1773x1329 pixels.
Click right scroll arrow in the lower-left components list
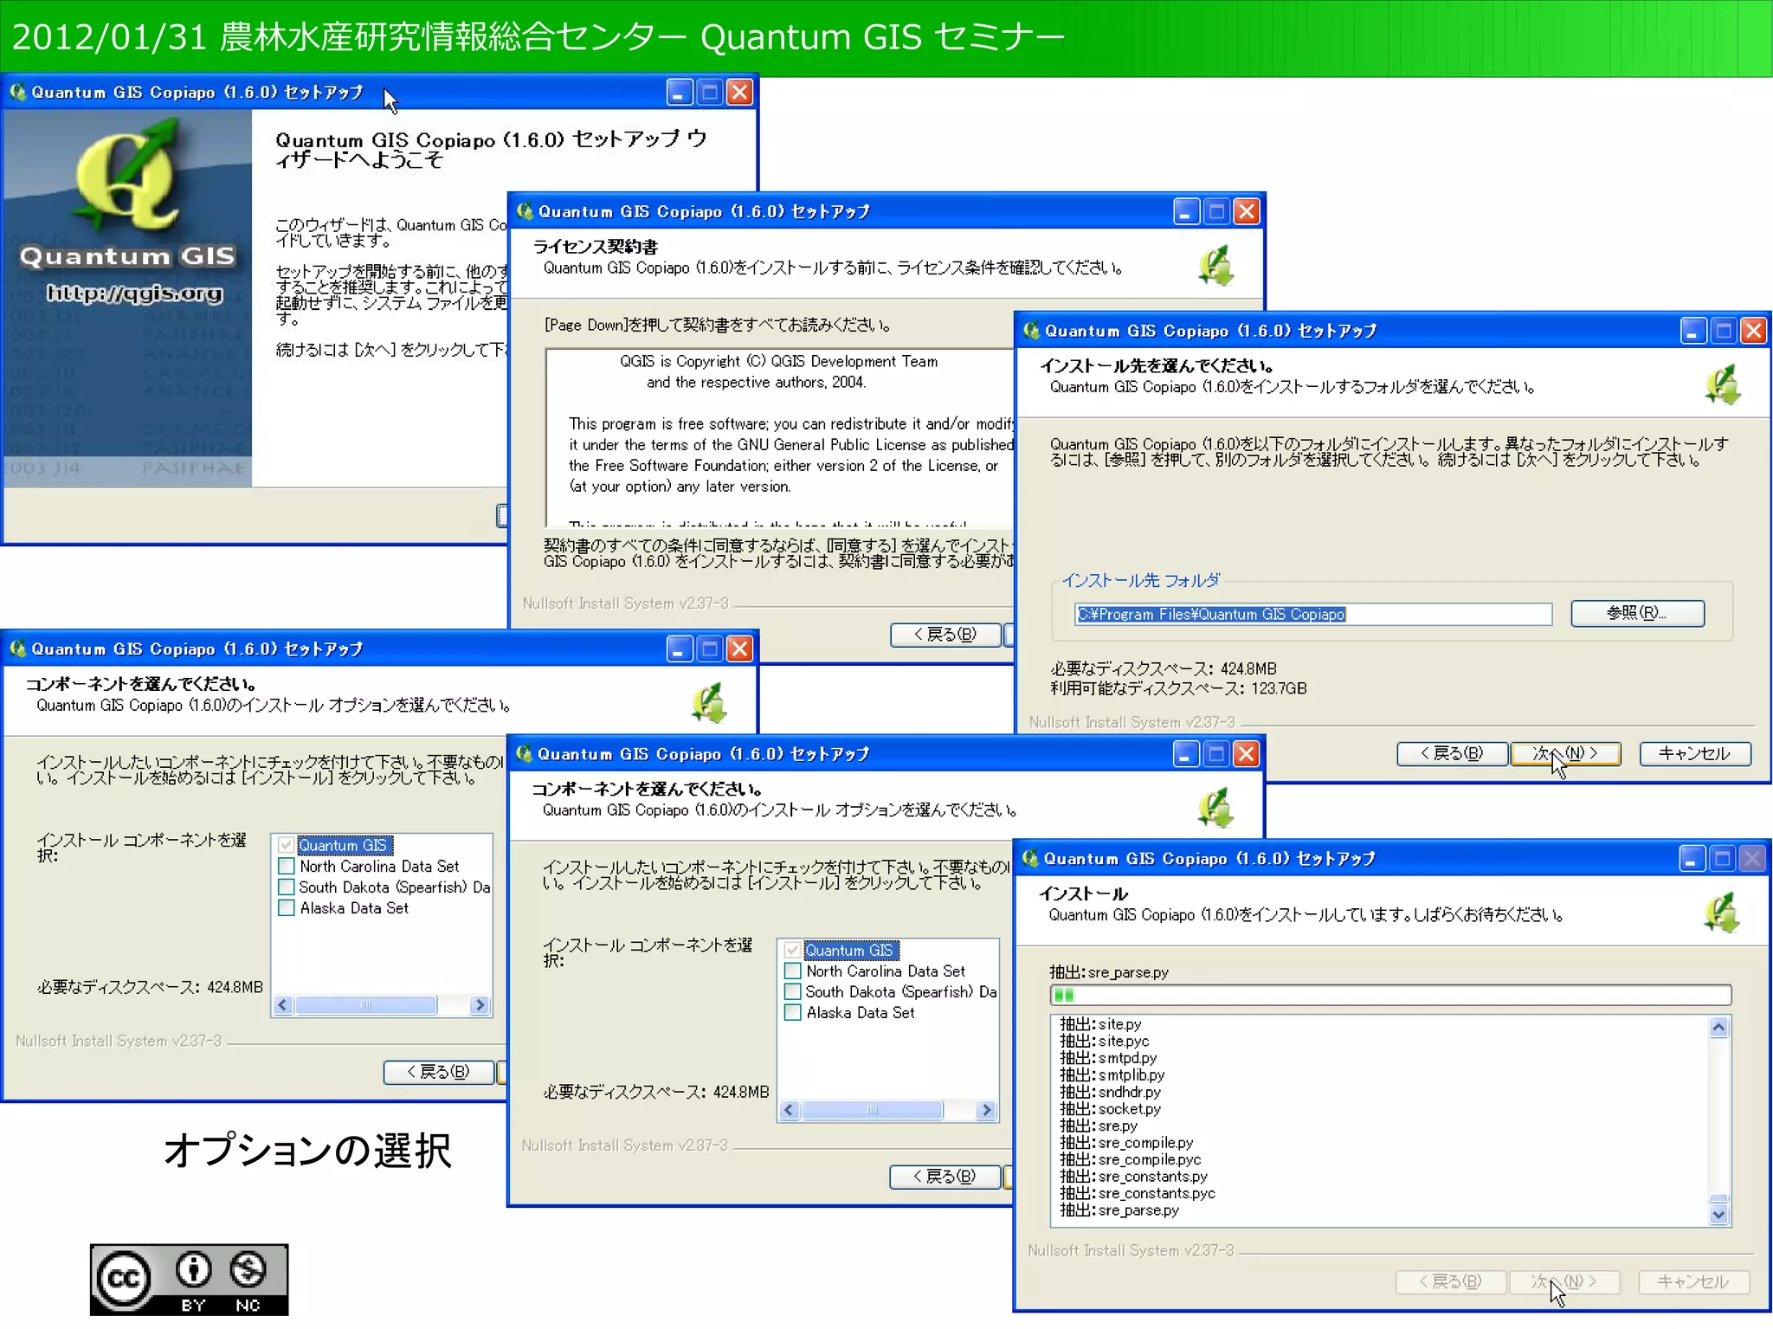[480, 1005]
